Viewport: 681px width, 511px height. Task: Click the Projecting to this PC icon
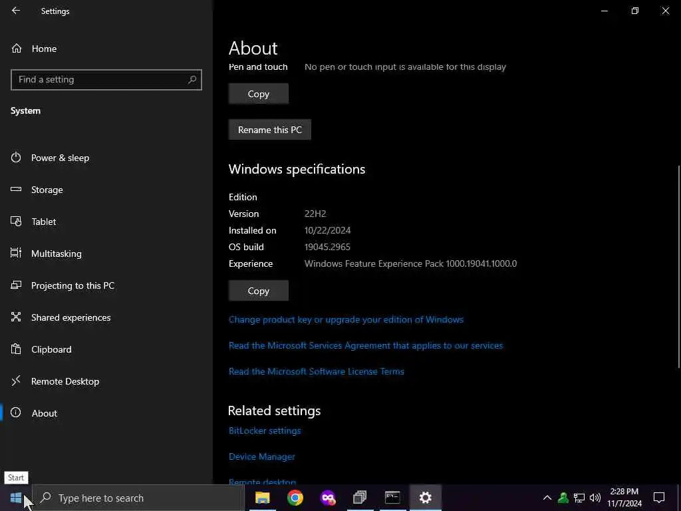16,285
